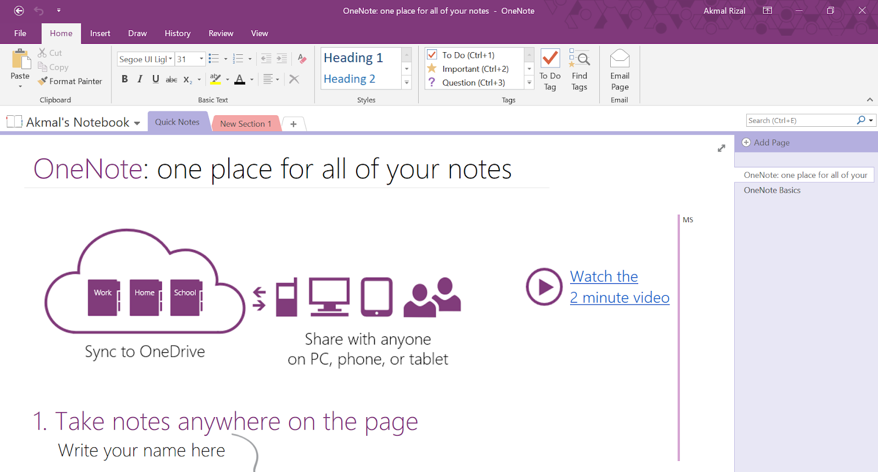Click the To Do Tag button
The image size is (878, 472).
tap(550, 70)
